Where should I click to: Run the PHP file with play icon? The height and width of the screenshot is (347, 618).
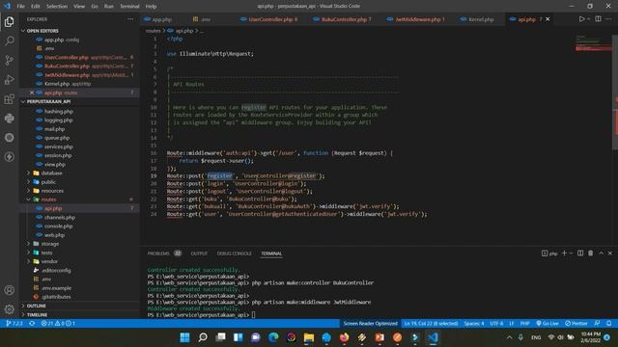click(x=581, y=19)
